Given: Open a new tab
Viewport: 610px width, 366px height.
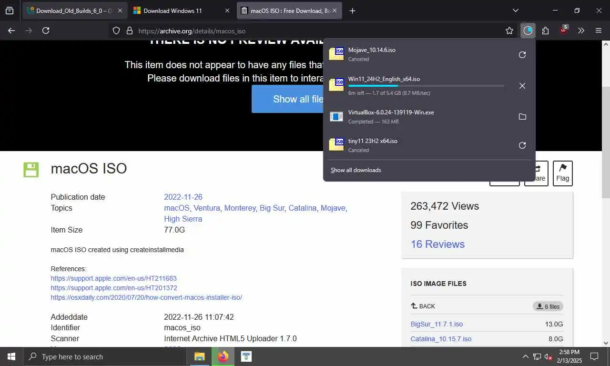Looking at the screenshot, I should tap(352, 10).
